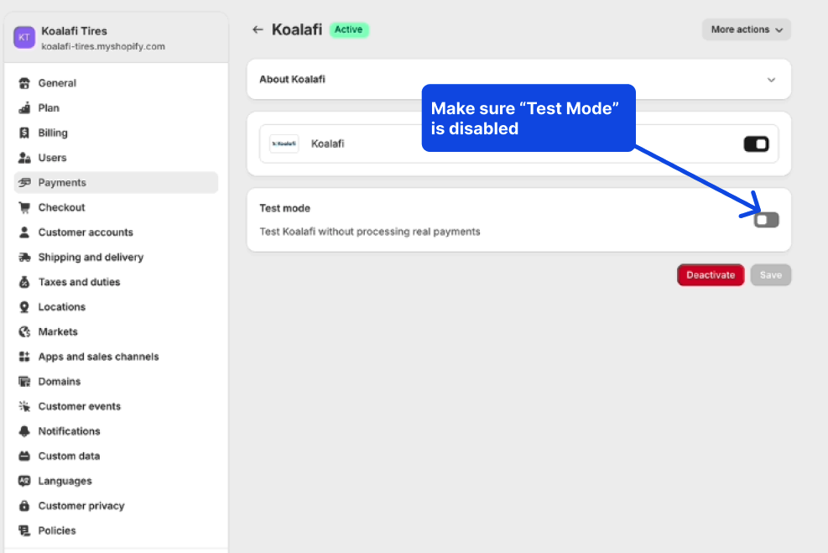828x553 pixels.
Task: Click the koalafi-tires.myshopify.com URL text
Action: click(x=103, y=46)
